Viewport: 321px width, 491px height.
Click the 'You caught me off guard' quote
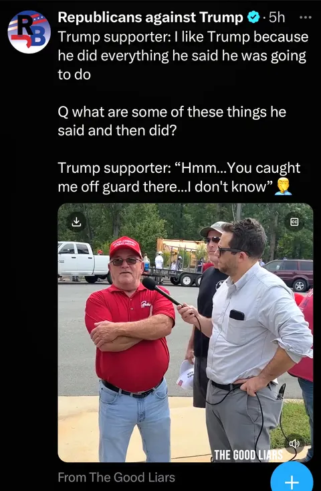179,178
